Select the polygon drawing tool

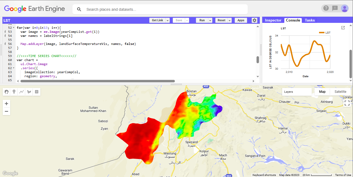tap(29, 92)
